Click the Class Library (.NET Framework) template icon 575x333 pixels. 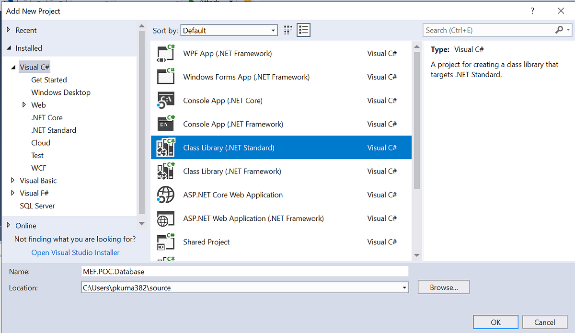(165, 171)
